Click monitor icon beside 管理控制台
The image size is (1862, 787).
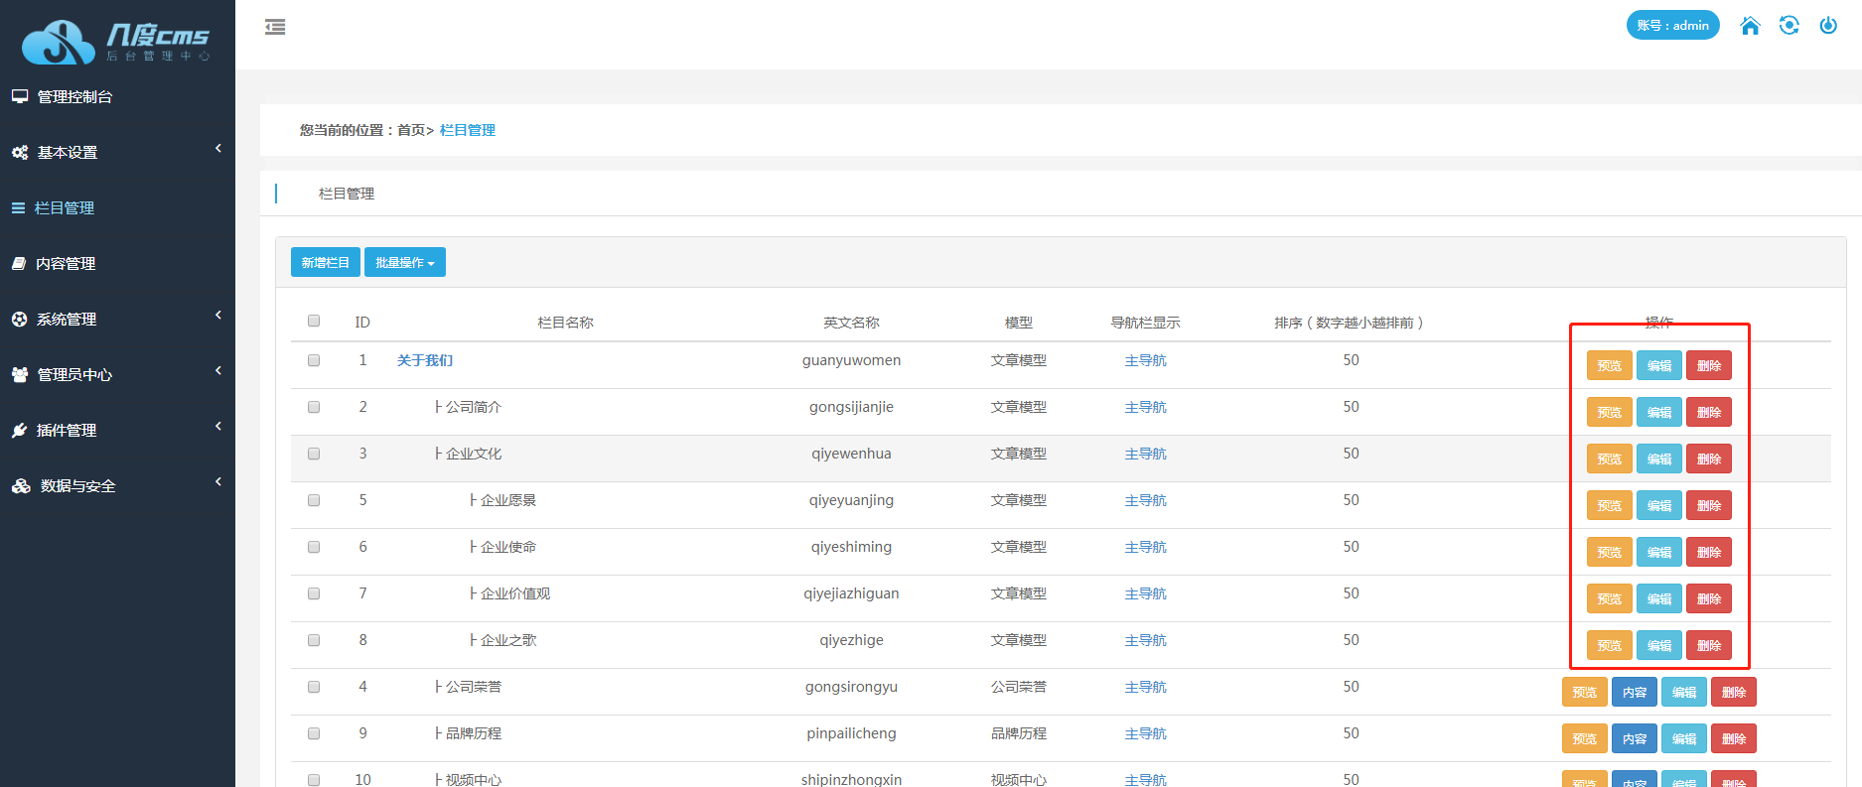tap(20, 96)
